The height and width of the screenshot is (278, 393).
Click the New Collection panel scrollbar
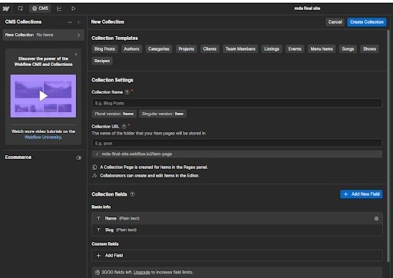[x=388, y=146]
